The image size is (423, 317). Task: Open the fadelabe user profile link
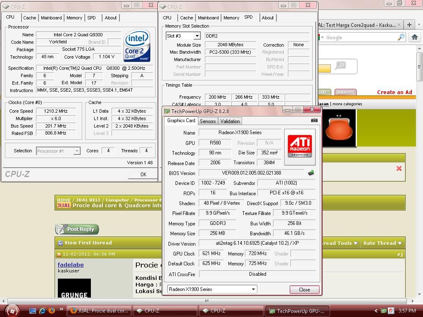[x=71, y=265]
